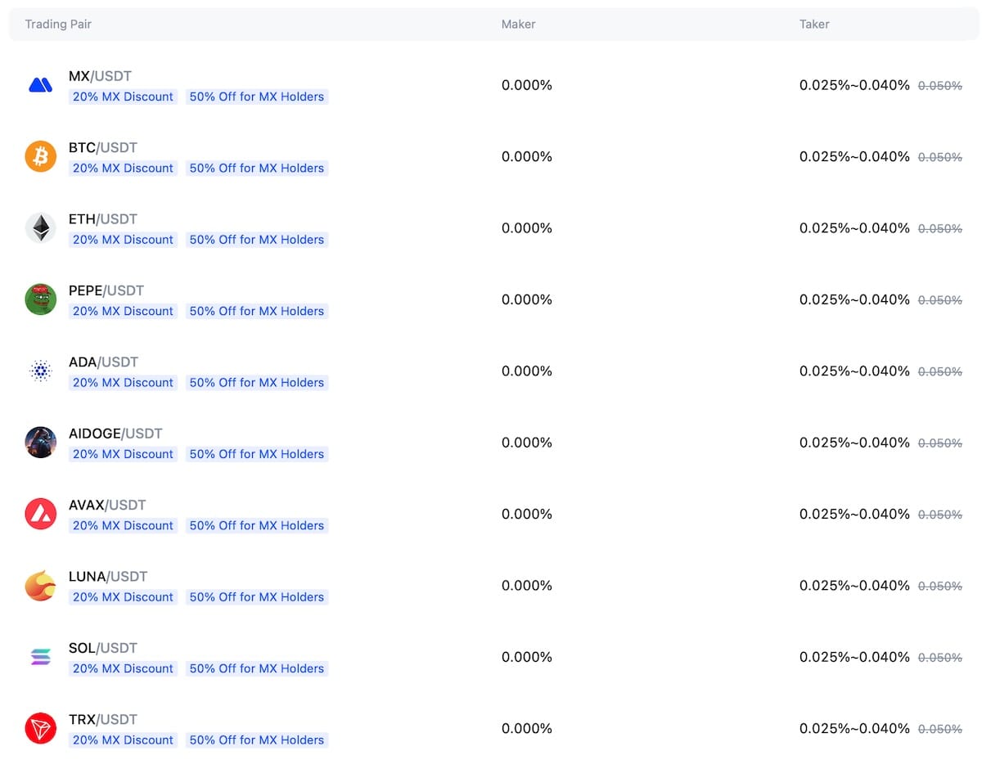Click 50% Off for MX Holders on MX/USDT
Screen dimensions: 982x769
pos(257,97)
